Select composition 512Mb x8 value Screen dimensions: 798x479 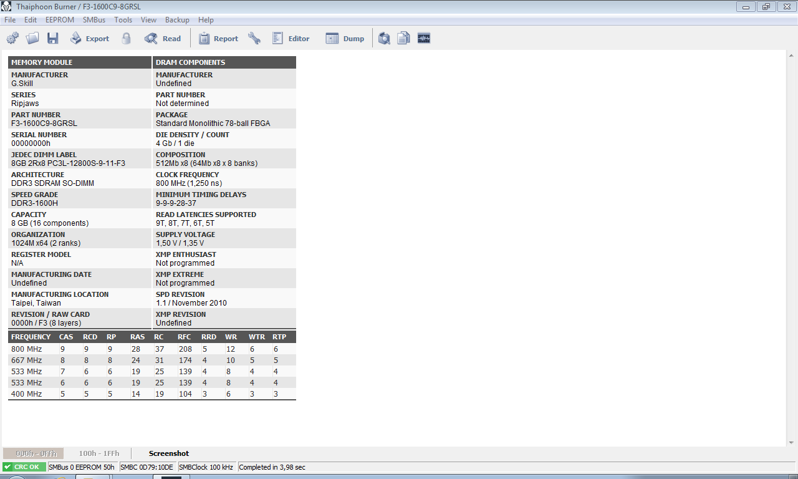point(206,163)
